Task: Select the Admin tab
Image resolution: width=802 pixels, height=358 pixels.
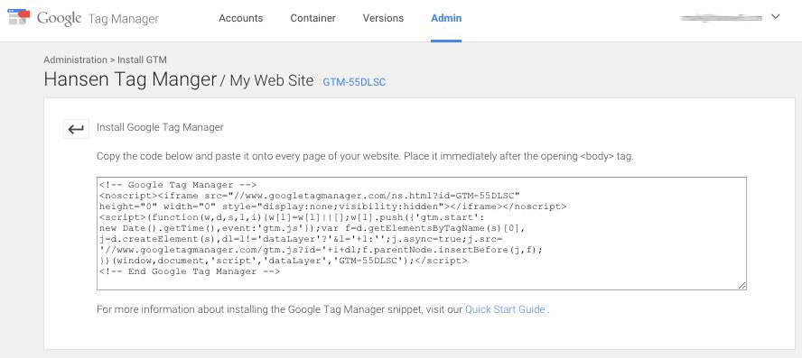Action: click(x=446, y=18)
